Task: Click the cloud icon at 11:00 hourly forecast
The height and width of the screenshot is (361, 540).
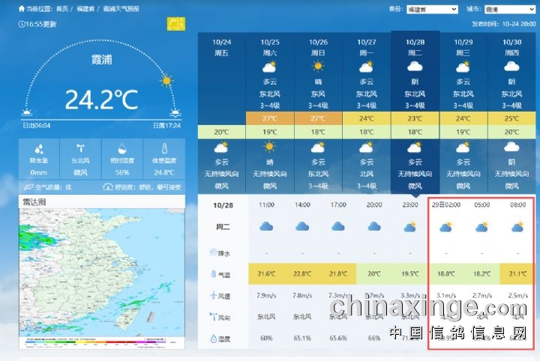Action: [x=267, y=226]
